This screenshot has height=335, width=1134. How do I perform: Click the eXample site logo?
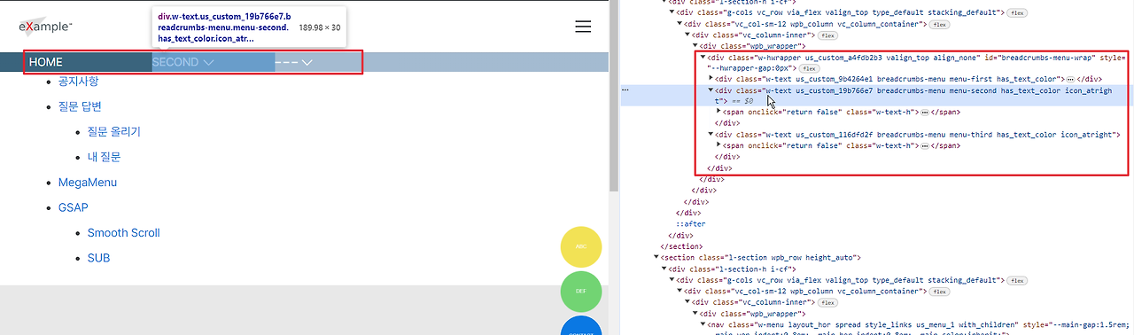(x=46, y=27)
